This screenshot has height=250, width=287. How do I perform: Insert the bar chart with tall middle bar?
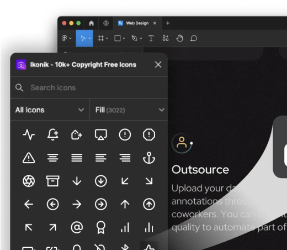pos(149,227)
